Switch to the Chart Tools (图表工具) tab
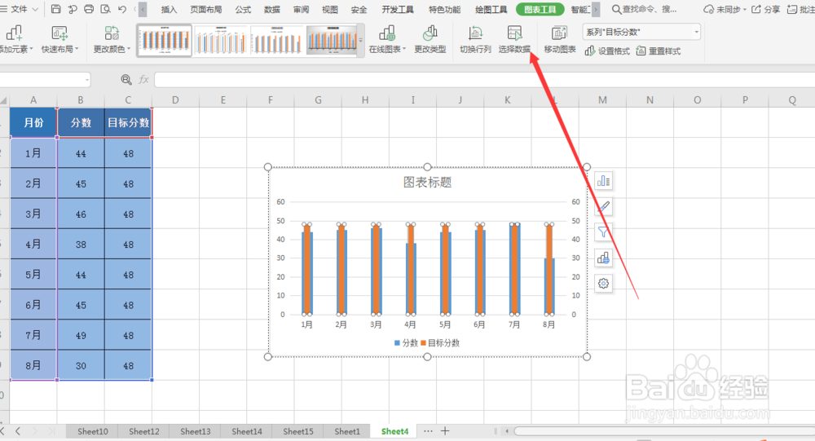 (540, 9)
